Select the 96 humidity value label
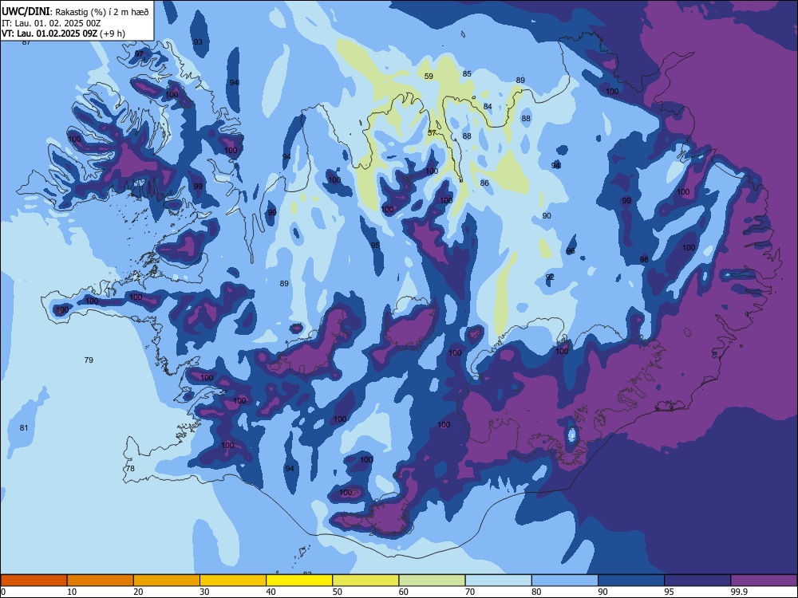This screenshot has width=798, height=598. point(571,251)
